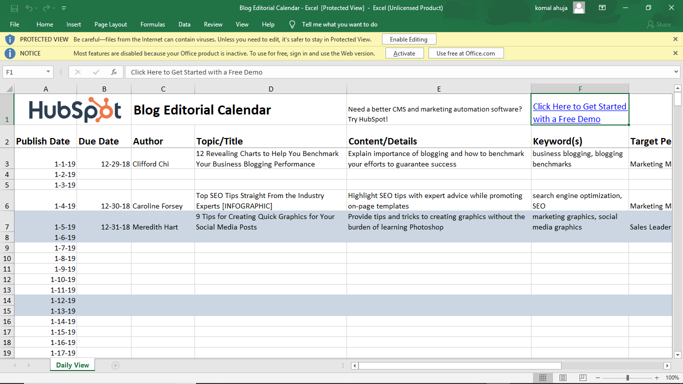Click the Zoom Out minus button
Image resolution: width=683 pixels, height=384 pixels.
pos(598,377)
